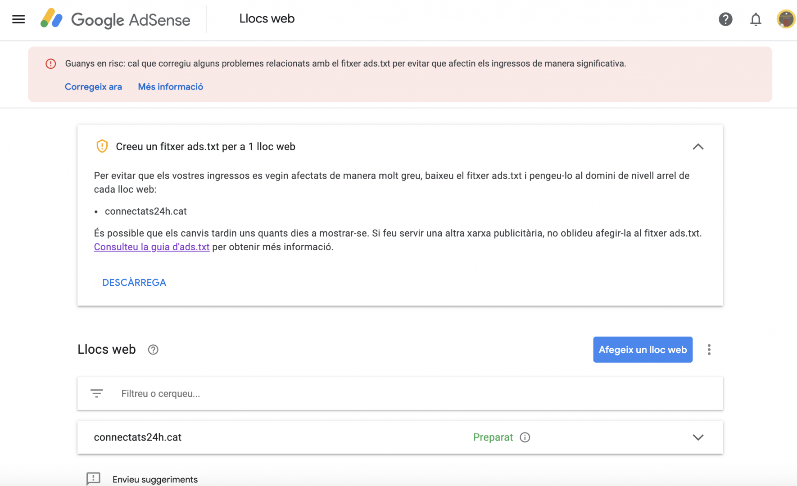Collapse the ads.txt card with chevron
Image resolution: width=797 pixels, height=486 pixels.
coord(698,147)
